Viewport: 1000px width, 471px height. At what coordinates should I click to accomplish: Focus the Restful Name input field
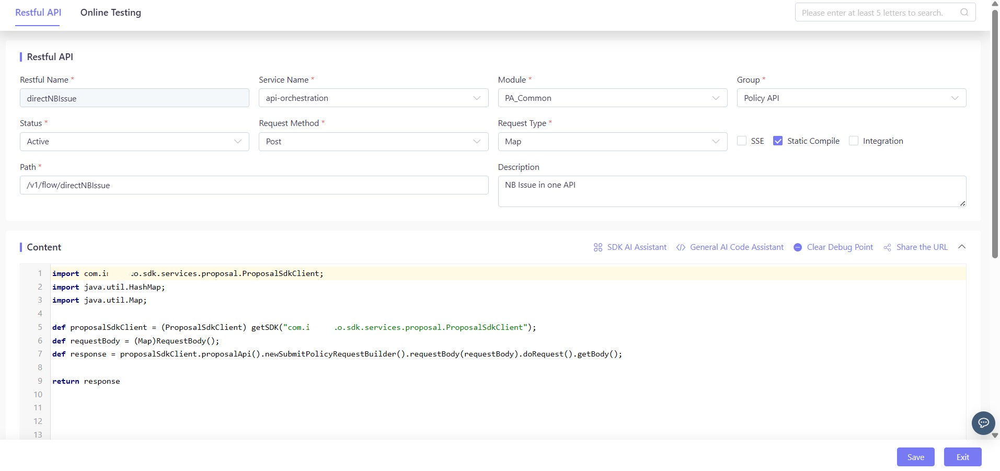134,98
